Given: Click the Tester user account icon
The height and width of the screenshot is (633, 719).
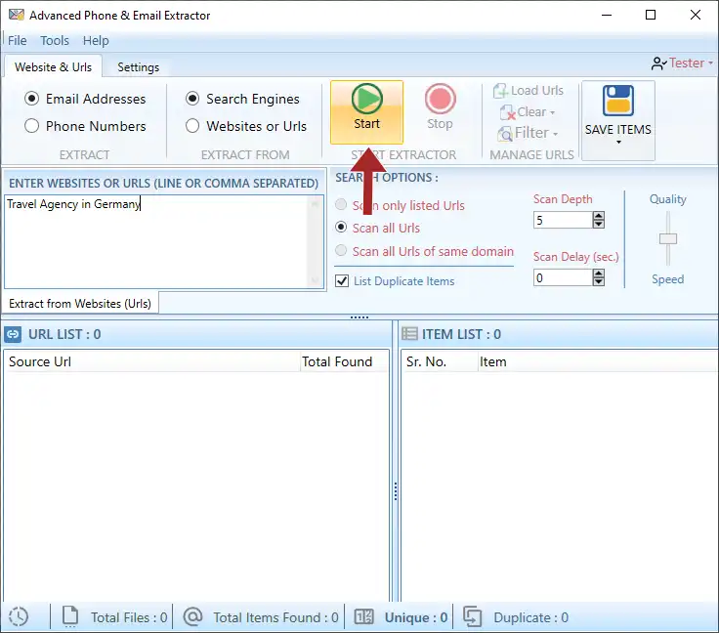Looking at the screenshot, I should 659,63.
